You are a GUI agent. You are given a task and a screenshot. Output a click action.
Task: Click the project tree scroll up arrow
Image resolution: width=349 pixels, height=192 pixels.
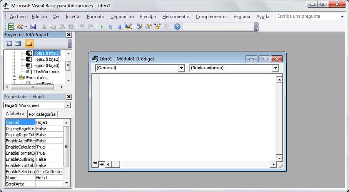point(68,53)
